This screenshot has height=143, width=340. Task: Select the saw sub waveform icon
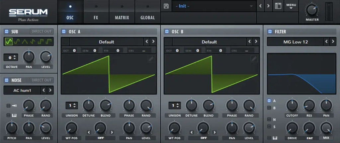33,42
